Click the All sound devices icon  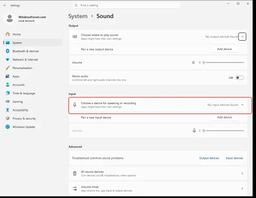coord(75,173)
